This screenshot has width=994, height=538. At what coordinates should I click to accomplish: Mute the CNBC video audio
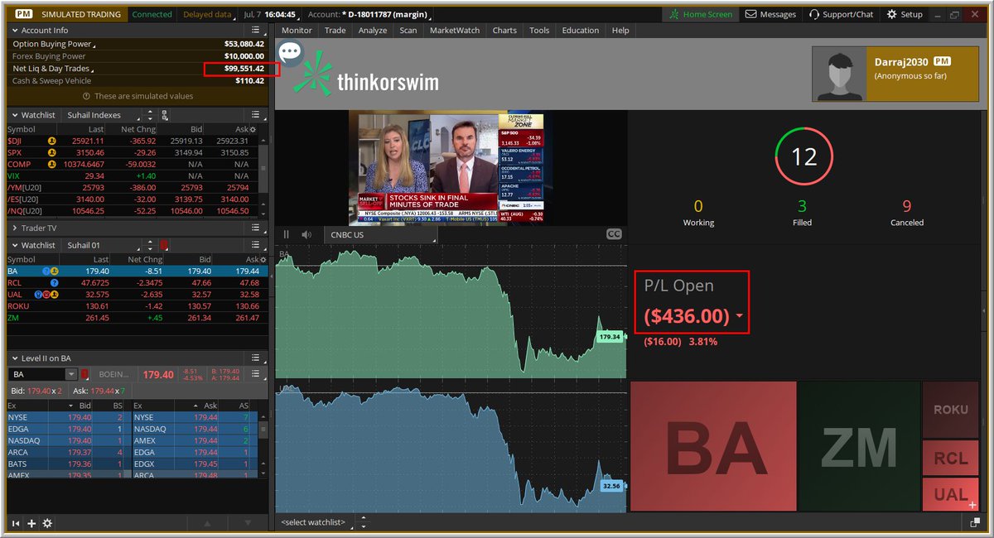click(x=306, y=234)
